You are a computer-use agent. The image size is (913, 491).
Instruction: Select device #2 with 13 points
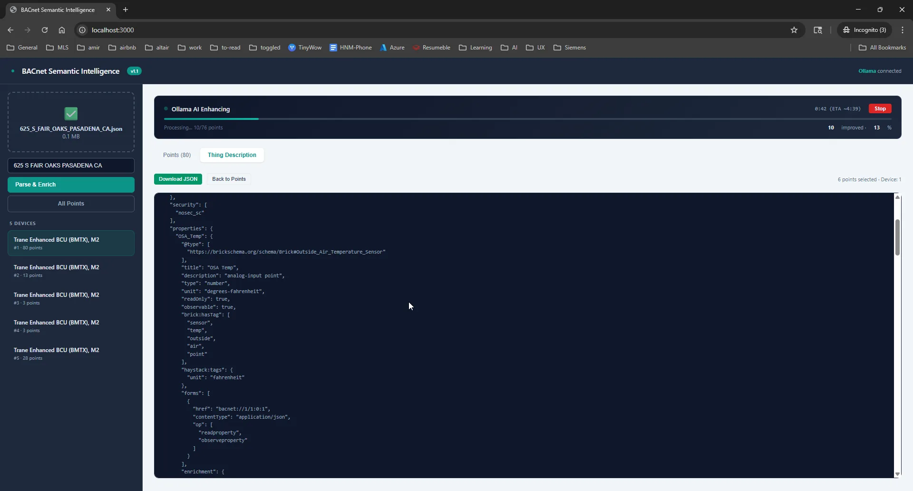(71, 271)
